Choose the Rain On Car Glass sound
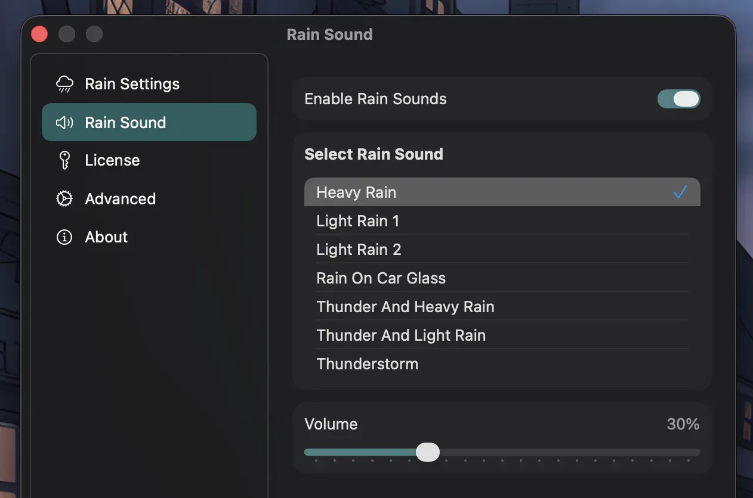Viewport: 753px width, 498px height. pos(381,278)
